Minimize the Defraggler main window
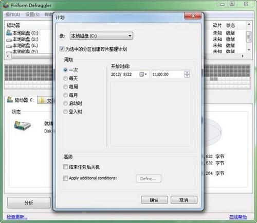 [222, 4]
